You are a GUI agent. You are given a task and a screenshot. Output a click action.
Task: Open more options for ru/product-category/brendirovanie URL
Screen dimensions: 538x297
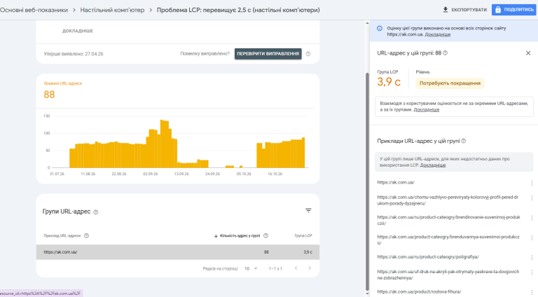(532, 218)
